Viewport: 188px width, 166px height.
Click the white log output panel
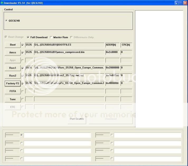click(159, 69)
